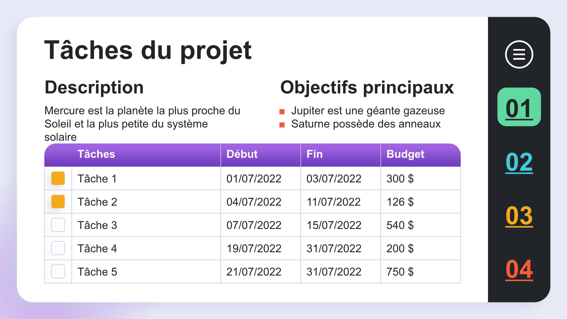
Task: Click the orange bullet beside Jupiter
Action: [x=282, y=112]
